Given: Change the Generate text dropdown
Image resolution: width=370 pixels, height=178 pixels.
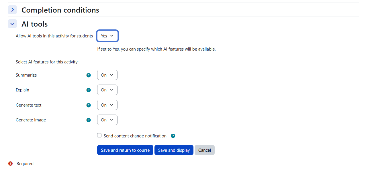Looking at the screenshot, I should pos(107,105).
